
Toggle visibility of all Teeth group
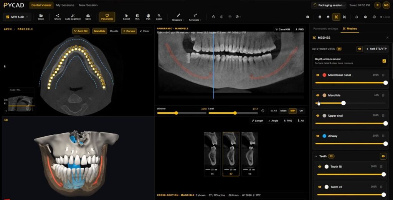[x=383, y=156]
